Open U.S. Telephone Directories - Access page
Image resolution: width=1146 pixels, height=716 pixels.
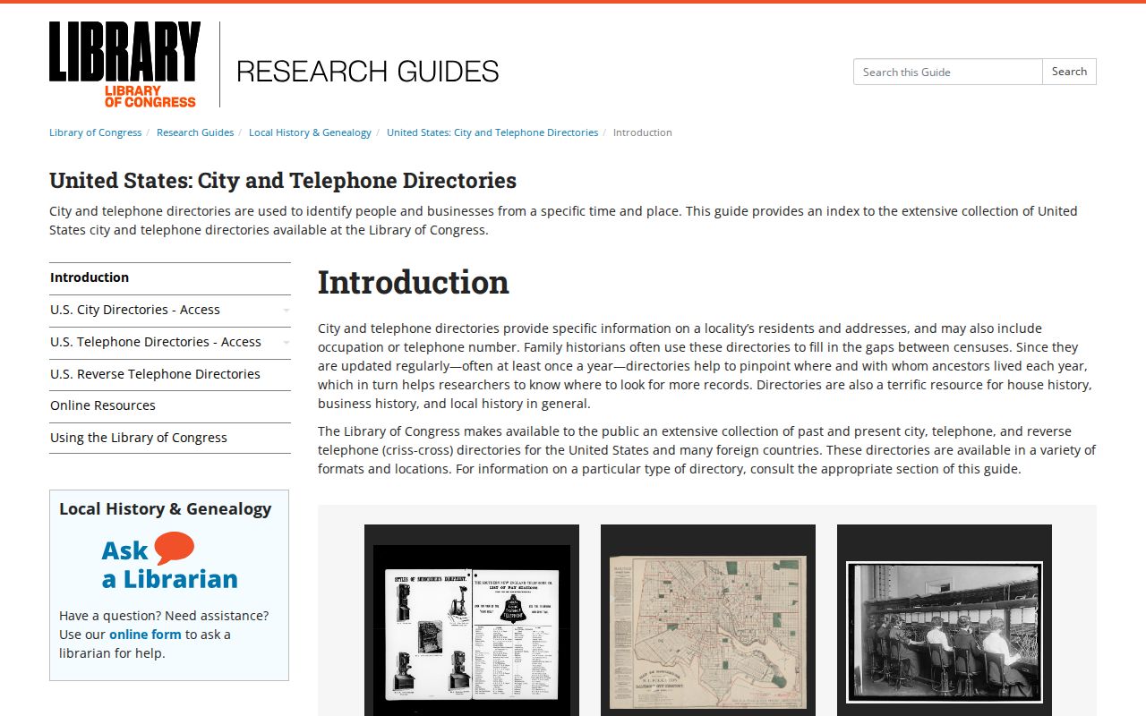(x=156, y=342)
